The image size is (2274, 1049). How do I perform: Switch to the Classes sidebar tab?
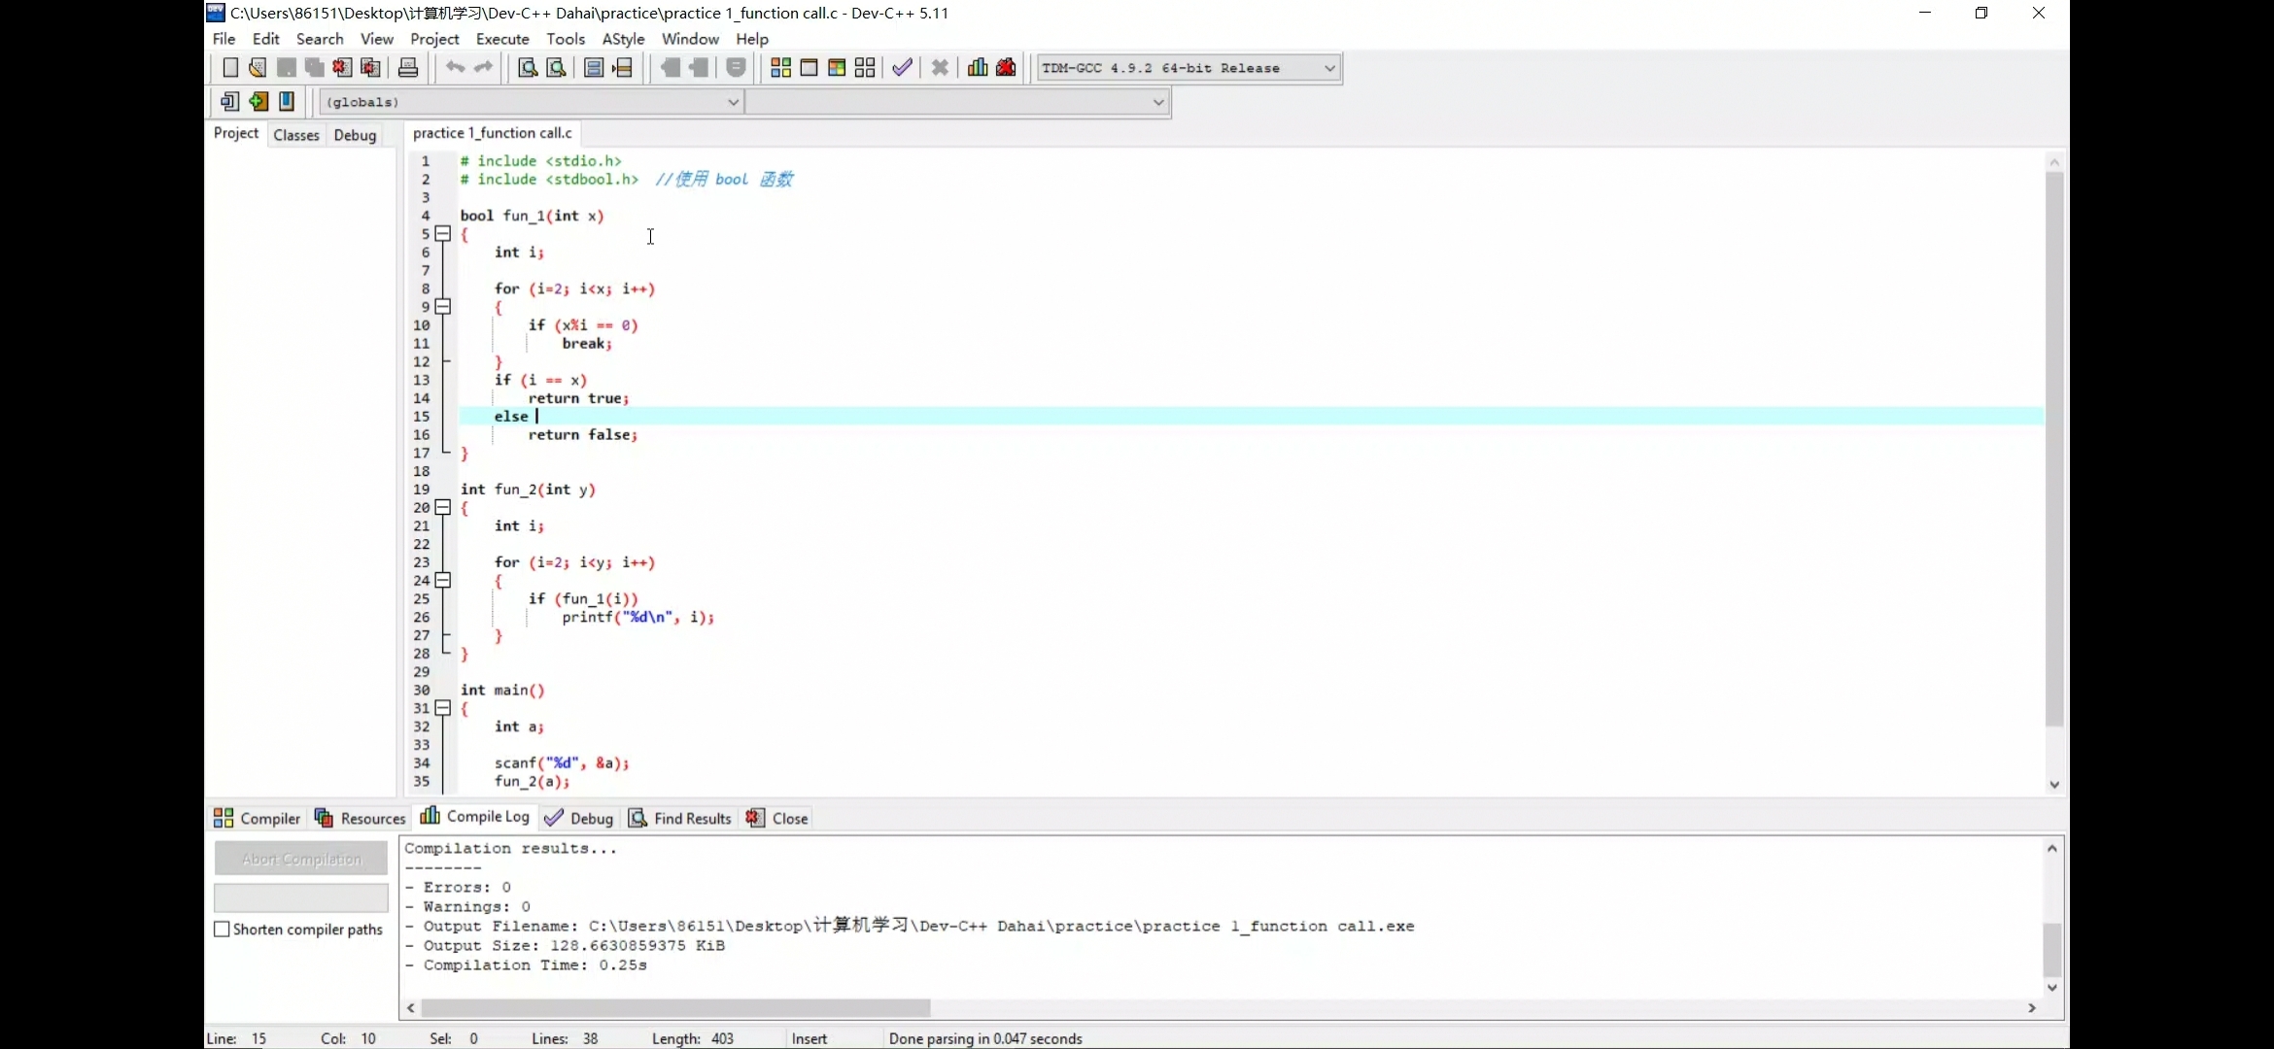point(296,135)
